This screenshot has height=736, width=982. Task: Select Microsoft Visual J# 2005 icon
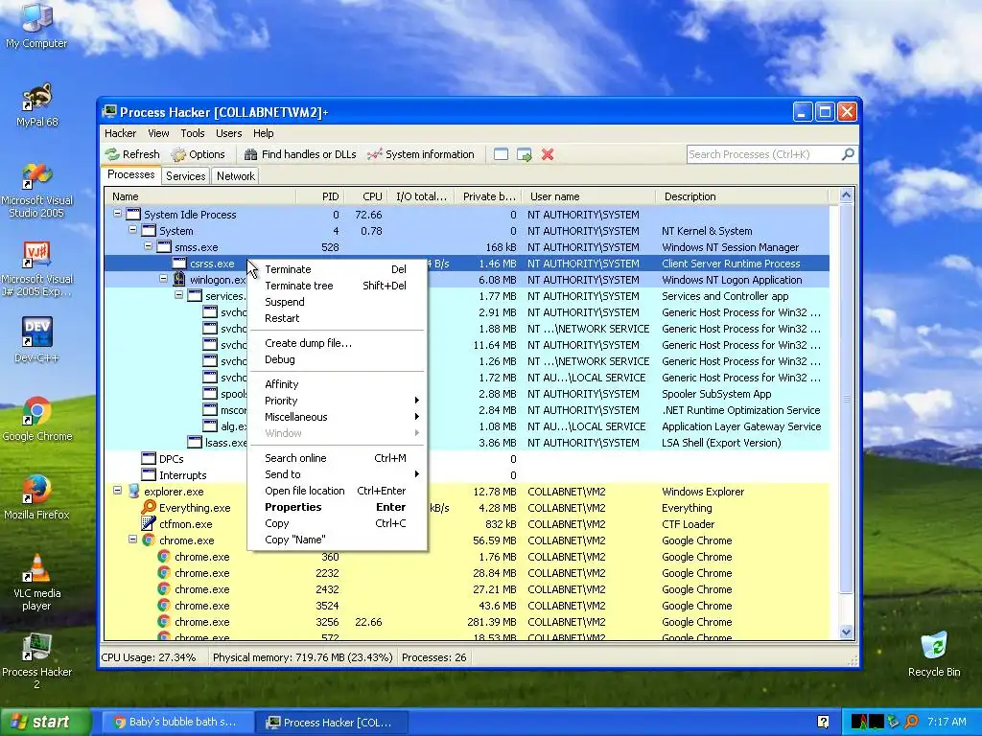coord(37,269)
